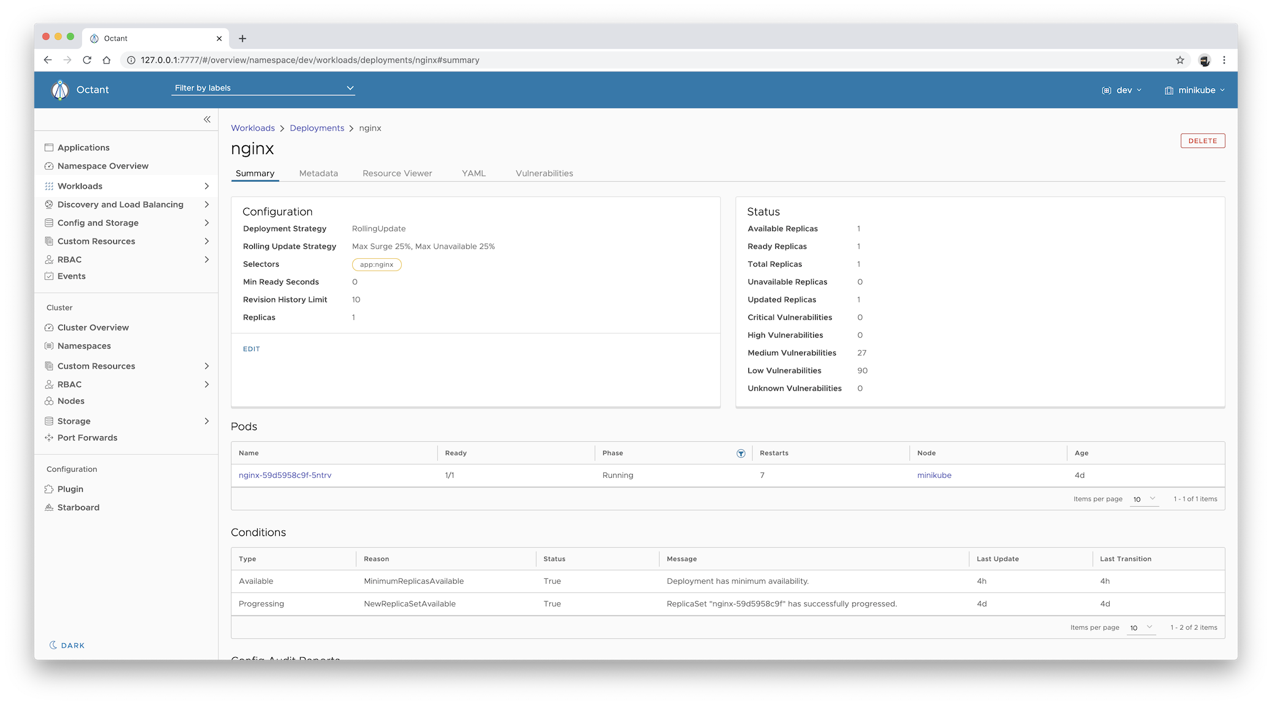This screenshot has width=1272, height=705.
Task: Open the minikube context dropdown
Action: pyautogui.click(x=1194, y=90)
